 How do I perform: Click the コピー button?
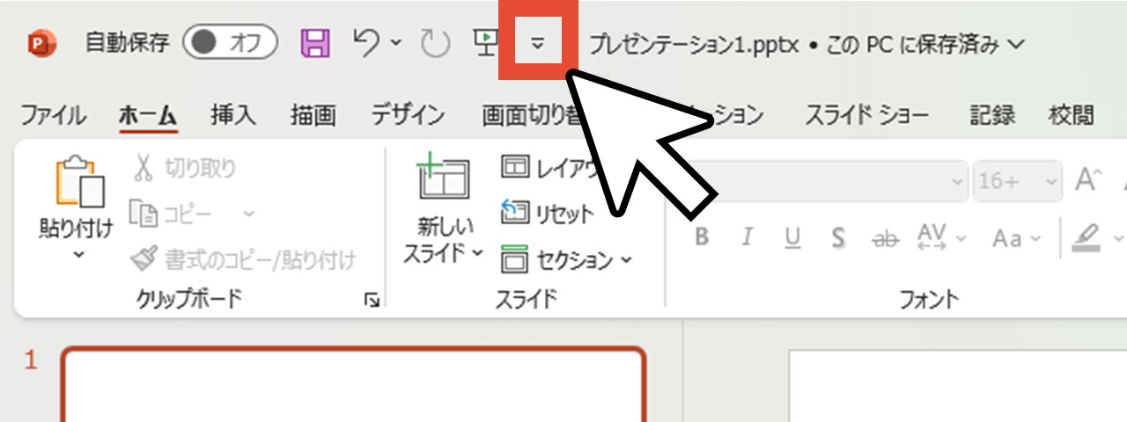click(170, 213)
